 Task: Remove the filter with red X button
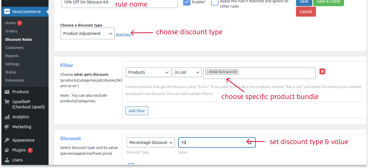(x=322, y=72)
